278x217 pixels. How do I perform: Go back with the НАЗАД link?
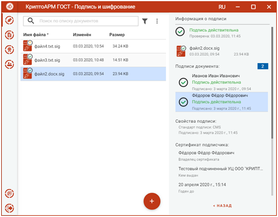coord(223,206)
